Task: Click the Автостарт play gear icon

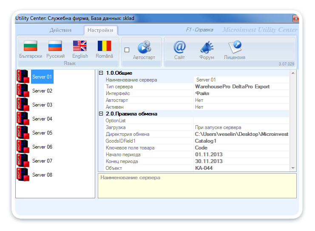Action: 144,47
